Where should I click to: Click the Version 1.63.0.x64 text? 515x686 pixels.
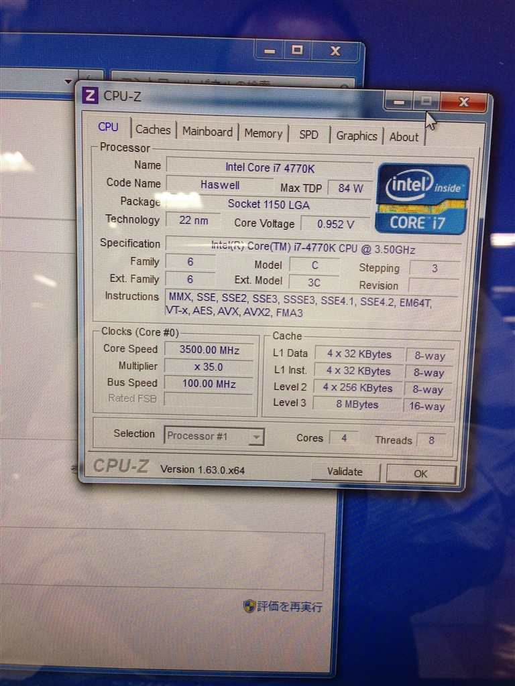click(x=203, y=470)
